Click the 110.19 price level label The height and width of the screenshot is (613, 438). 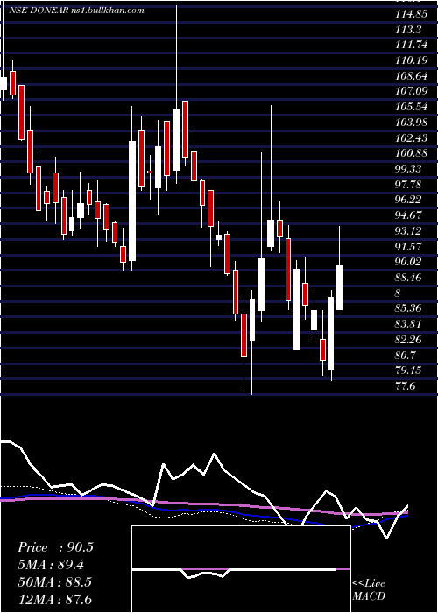pos(410,60)
